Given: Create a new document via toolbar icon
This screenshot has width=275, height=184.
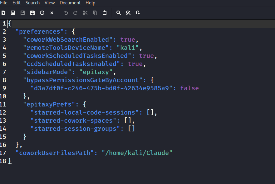Looking at the screenshot, I should pyautogui.click(x=3, y=13).
